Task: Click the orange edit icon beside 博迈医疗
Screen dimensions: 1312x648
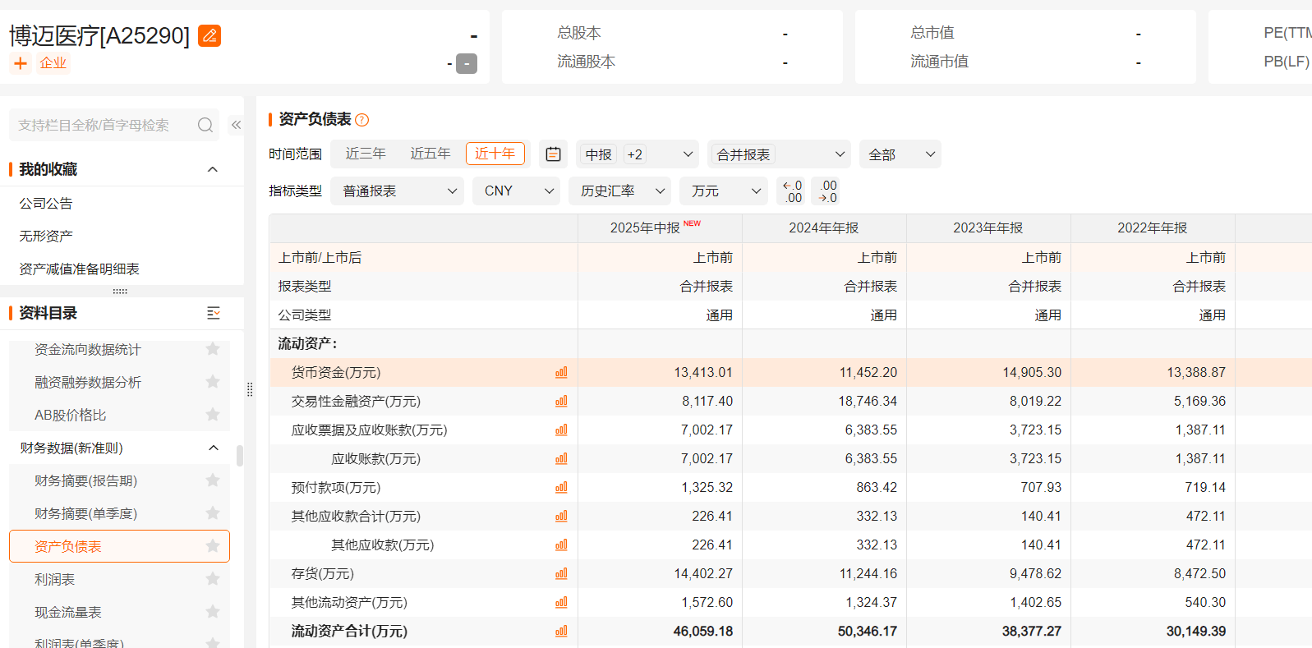Action: [x=209, y=35]
